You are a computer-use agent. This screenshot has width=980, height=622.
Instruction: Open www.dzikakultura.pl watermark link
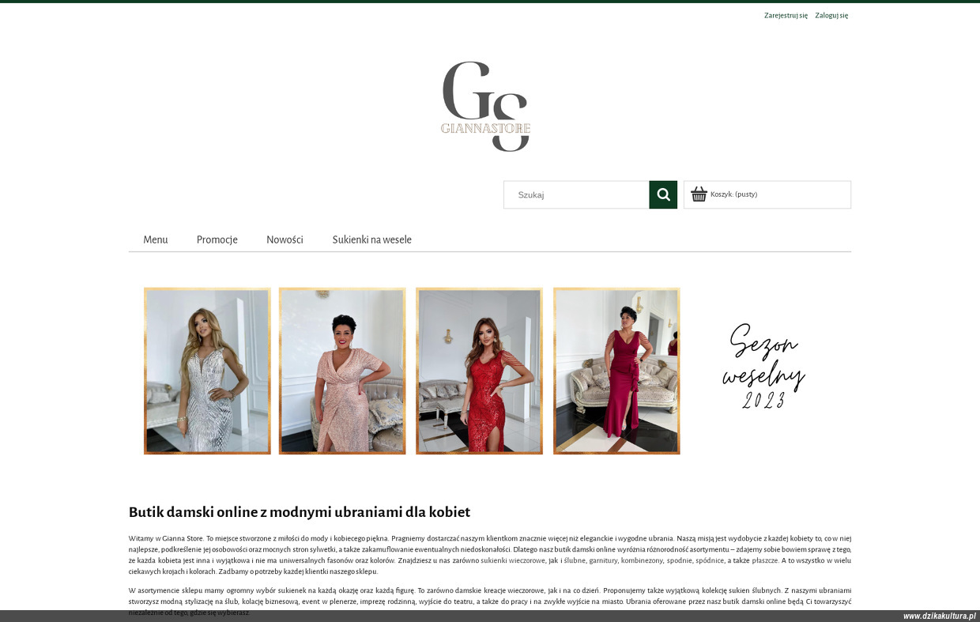[x=940, y=616]
